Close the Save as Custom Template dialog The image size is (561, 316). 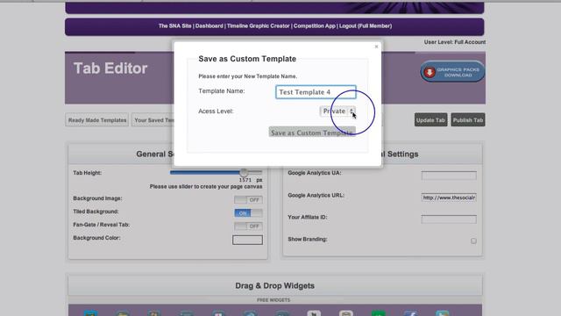click(x=376, y=47)
